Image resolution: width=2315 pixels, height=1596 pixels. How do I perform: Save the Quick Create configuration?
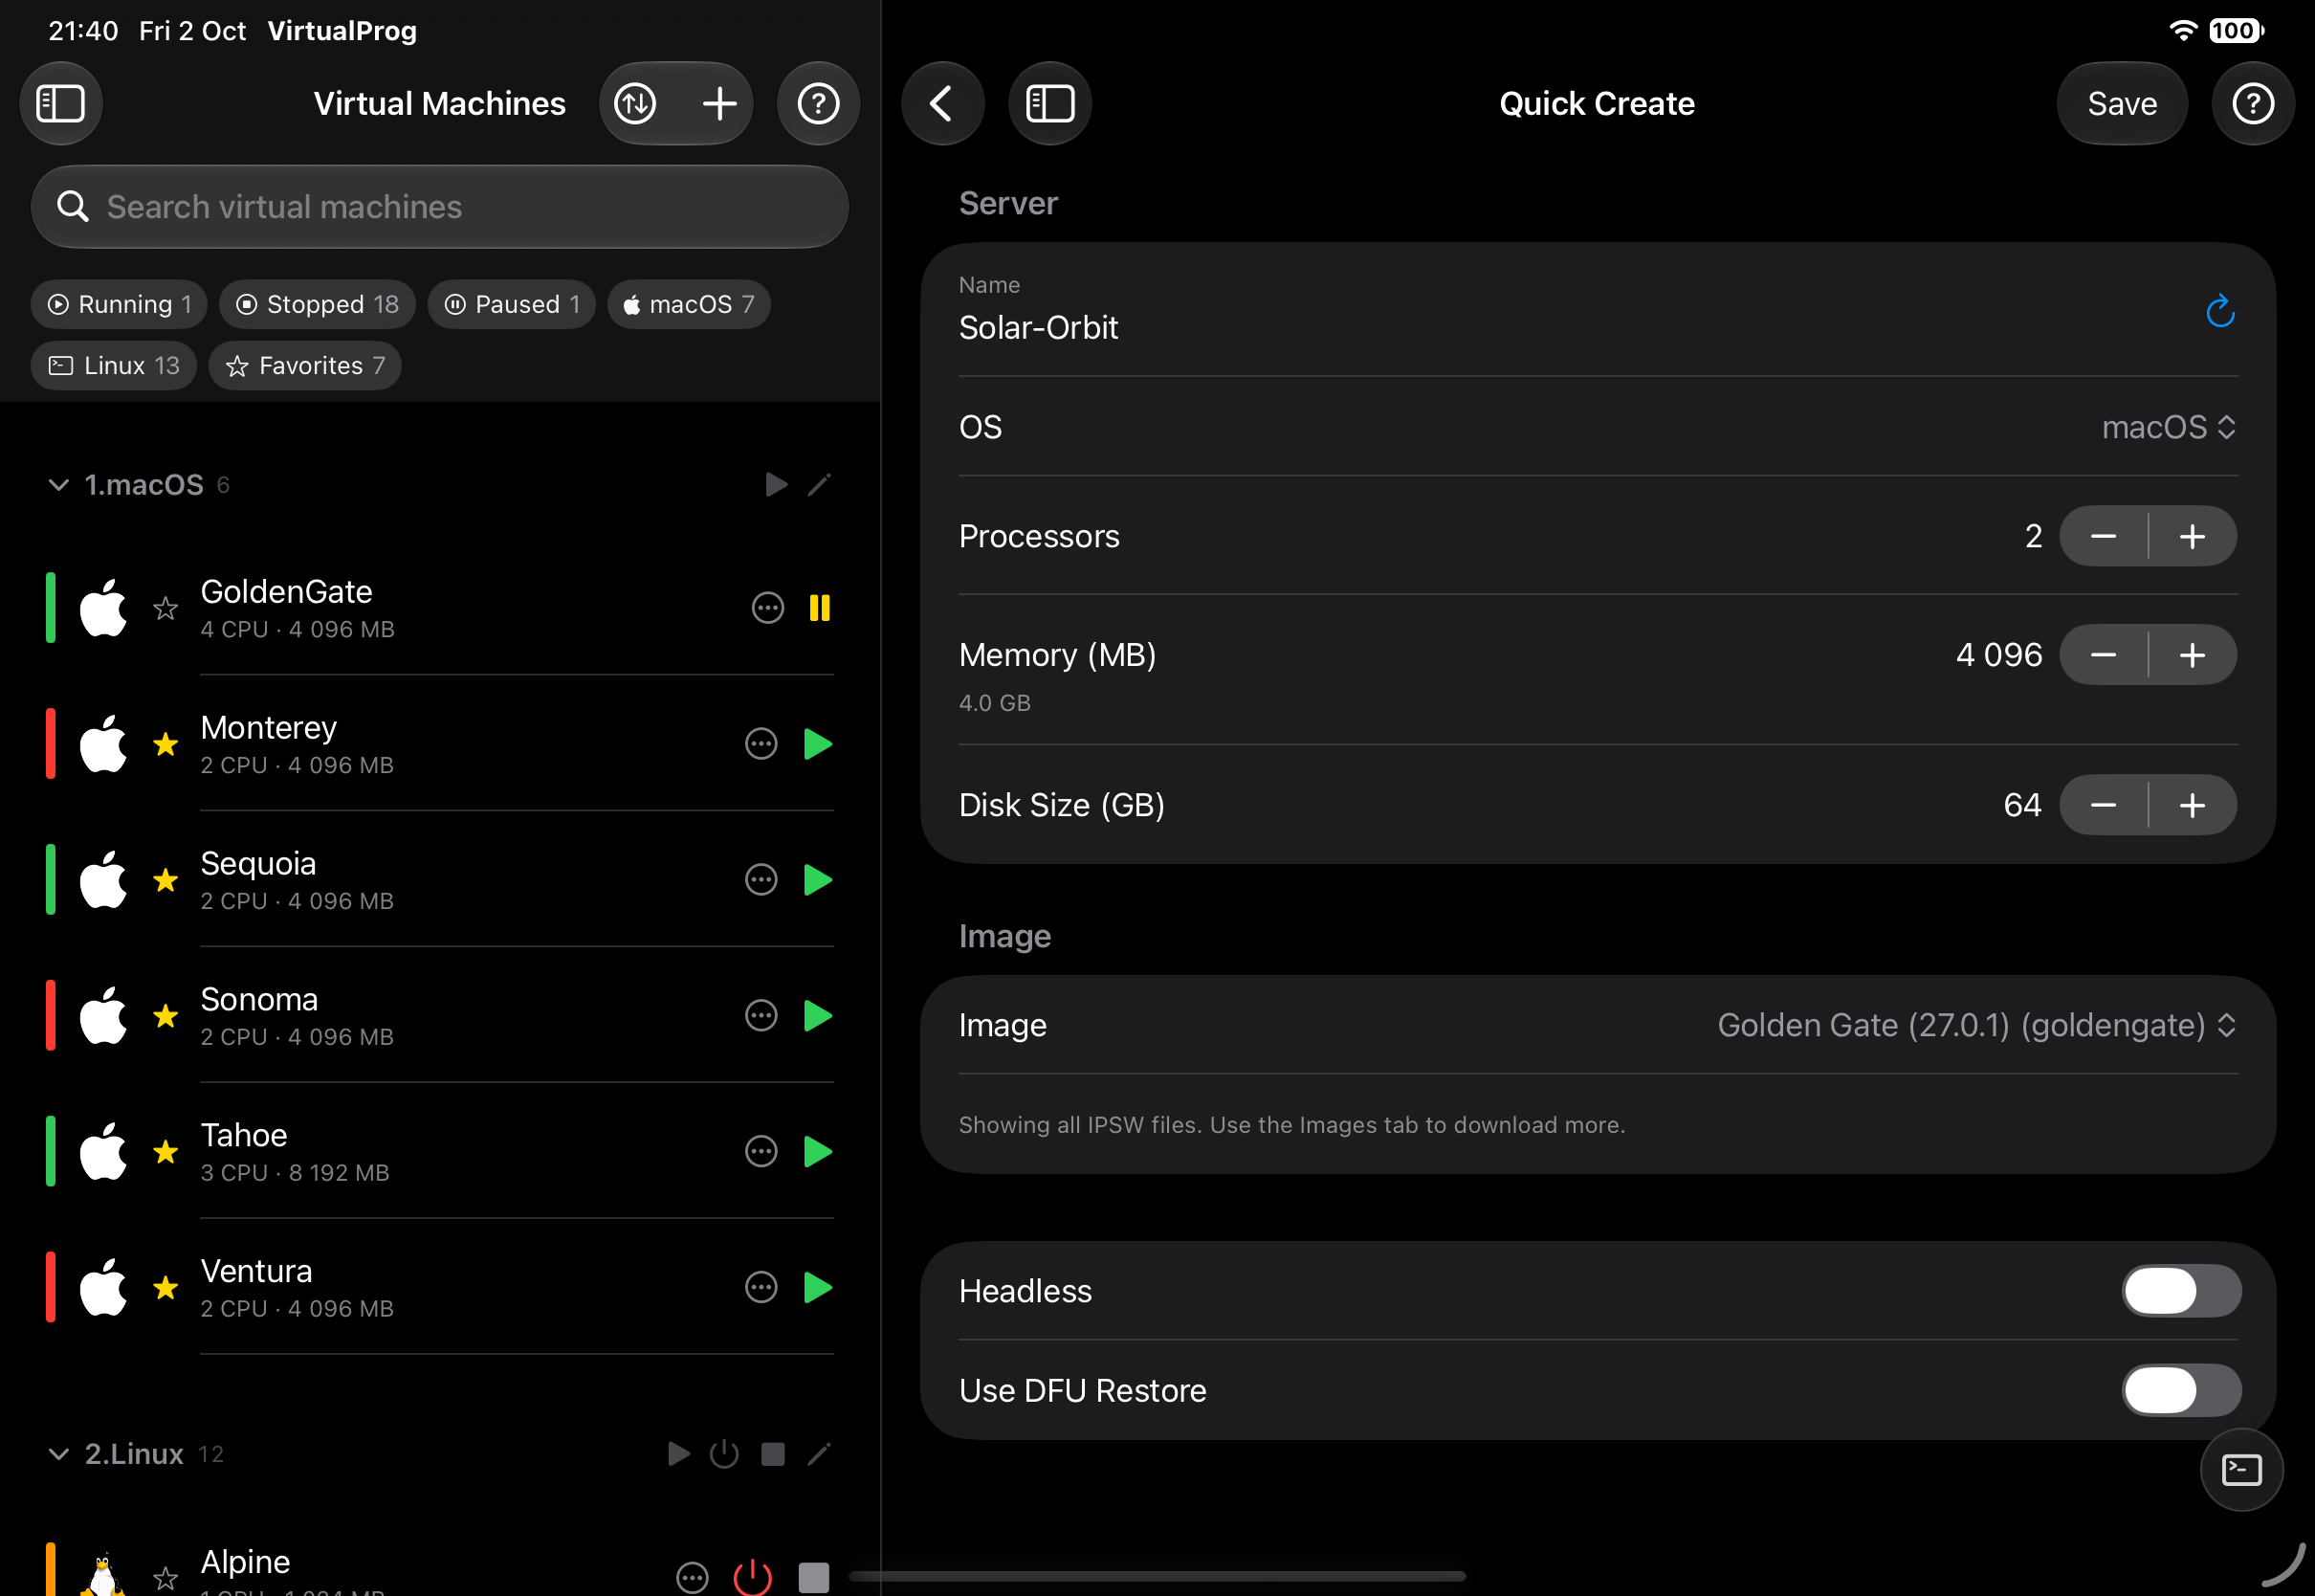coord(2121,103)
